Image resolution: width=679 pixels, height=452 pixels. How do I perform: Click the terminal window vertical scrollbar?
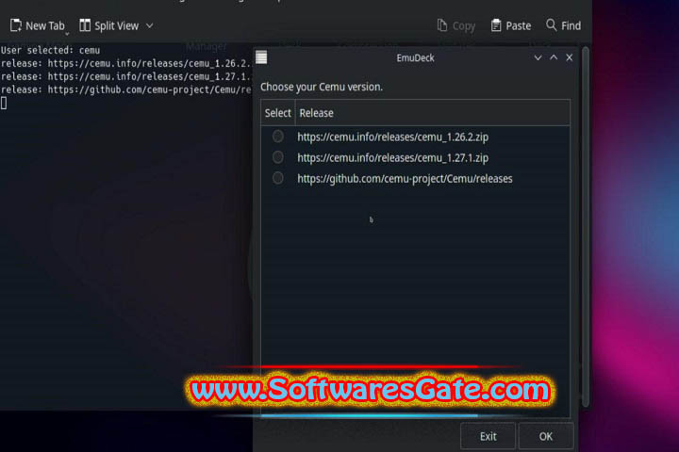pos(586,227)
